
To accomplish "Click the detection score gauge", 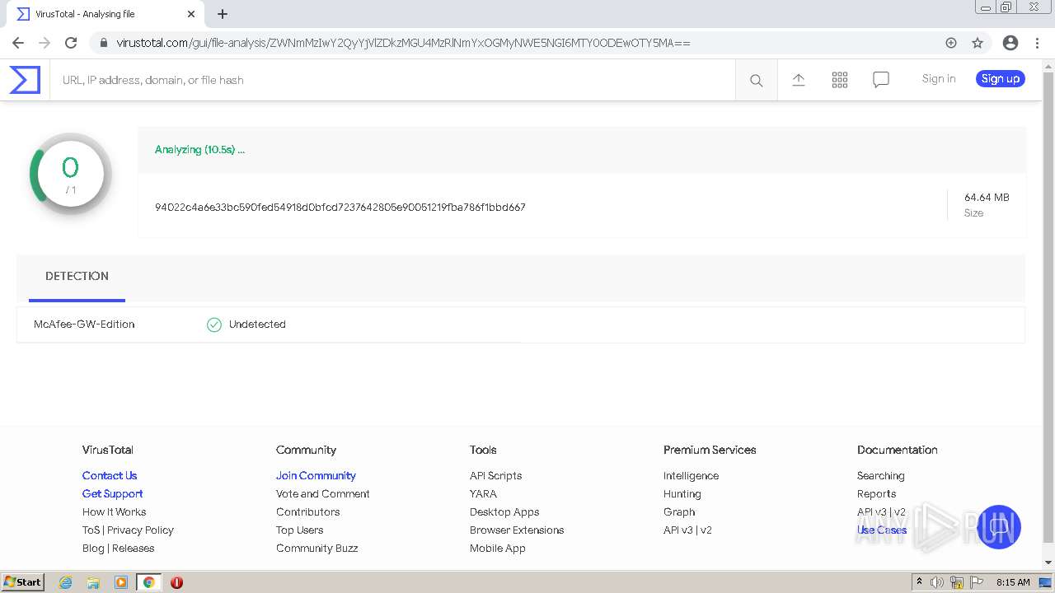I will click(70, 175).
